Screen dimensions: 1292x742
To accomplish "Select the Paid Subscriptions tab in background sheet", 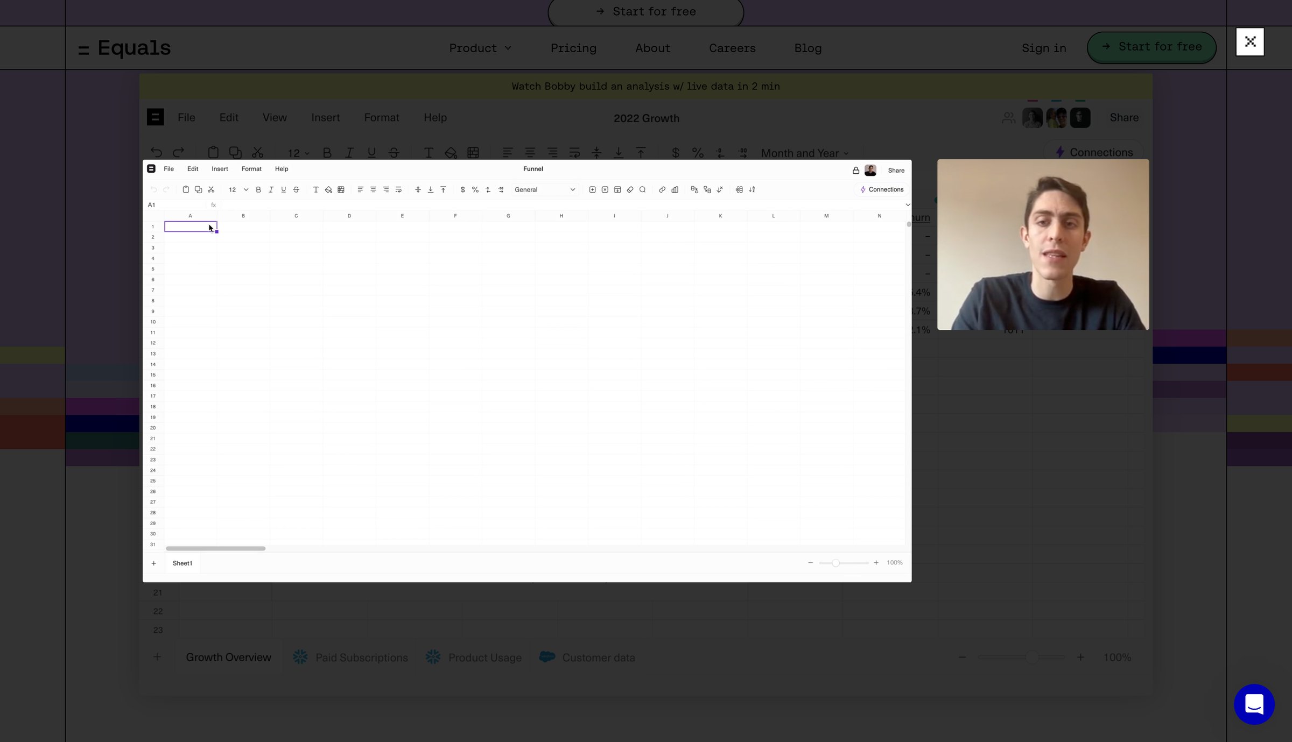I will 350,658.
